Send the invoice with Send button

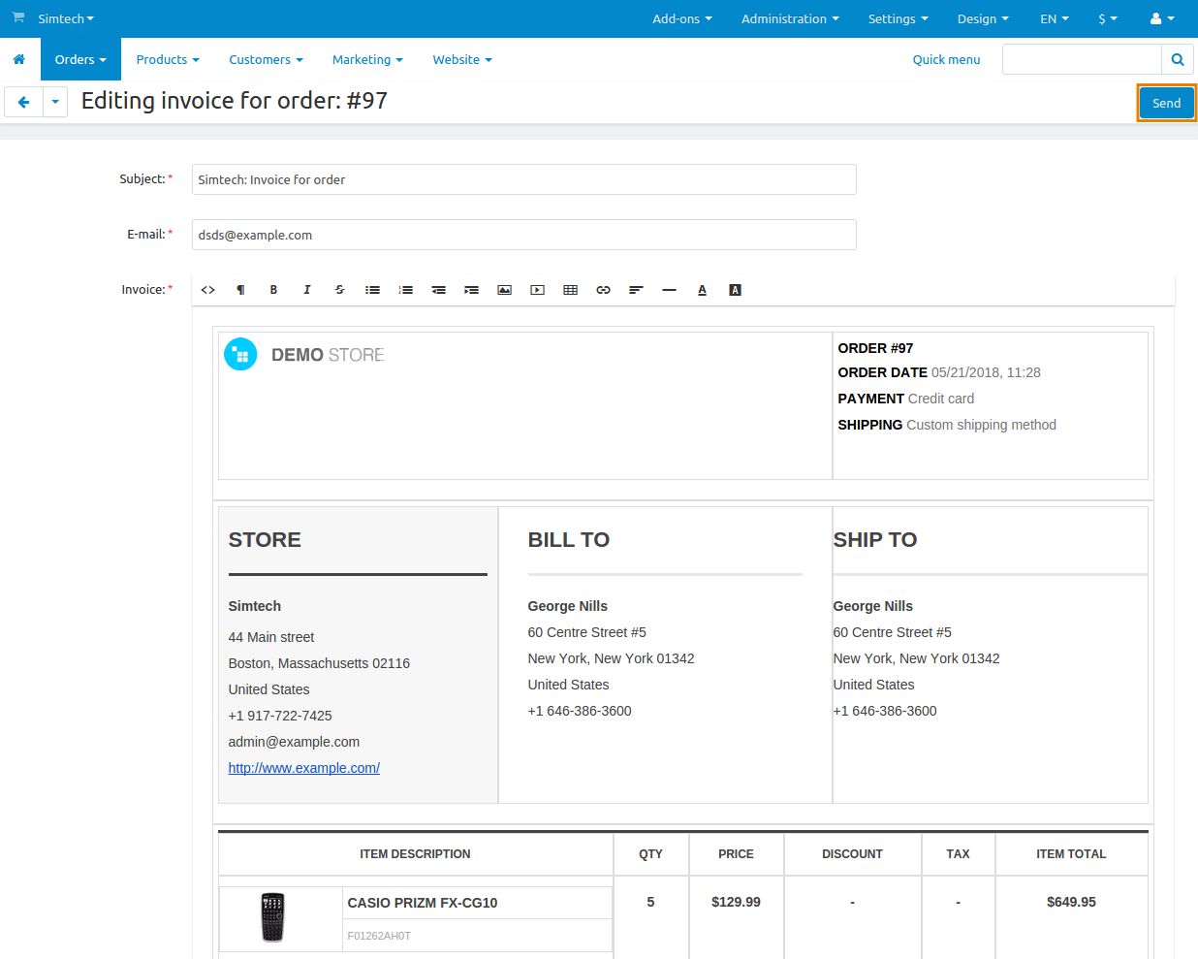[1167, 103]
